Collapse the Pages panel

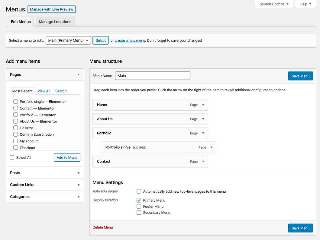tap(78, 74)
